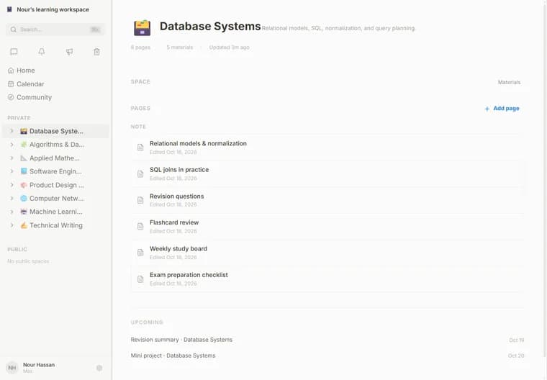This screenshot has height=380, width=547.
Task: Click document icon for Flashcard review page
Action: click(x=140, y=227)
